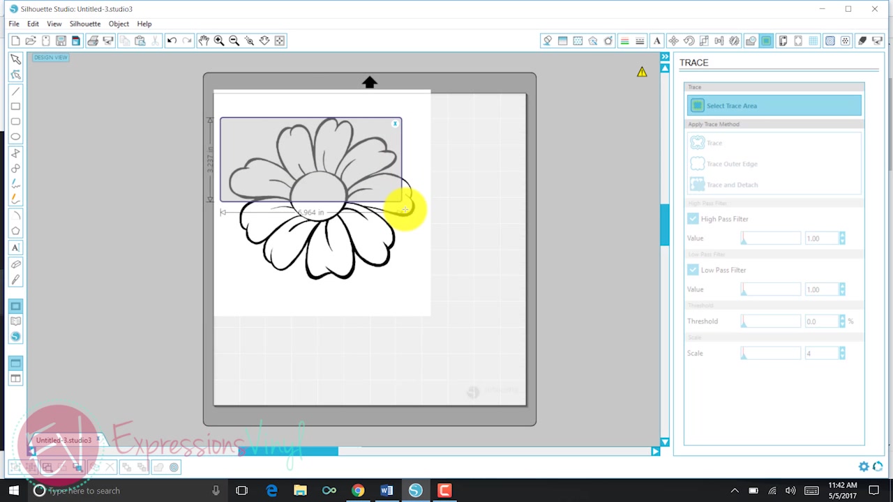
Task: Adjust the Scale value stepper
Action: coord(842,353)
